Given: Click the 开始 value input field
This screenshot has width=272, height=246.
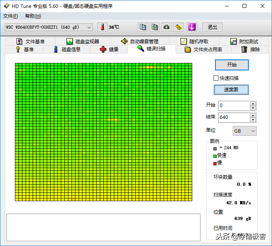Looking at the screenshot, I should coord(234,105).
